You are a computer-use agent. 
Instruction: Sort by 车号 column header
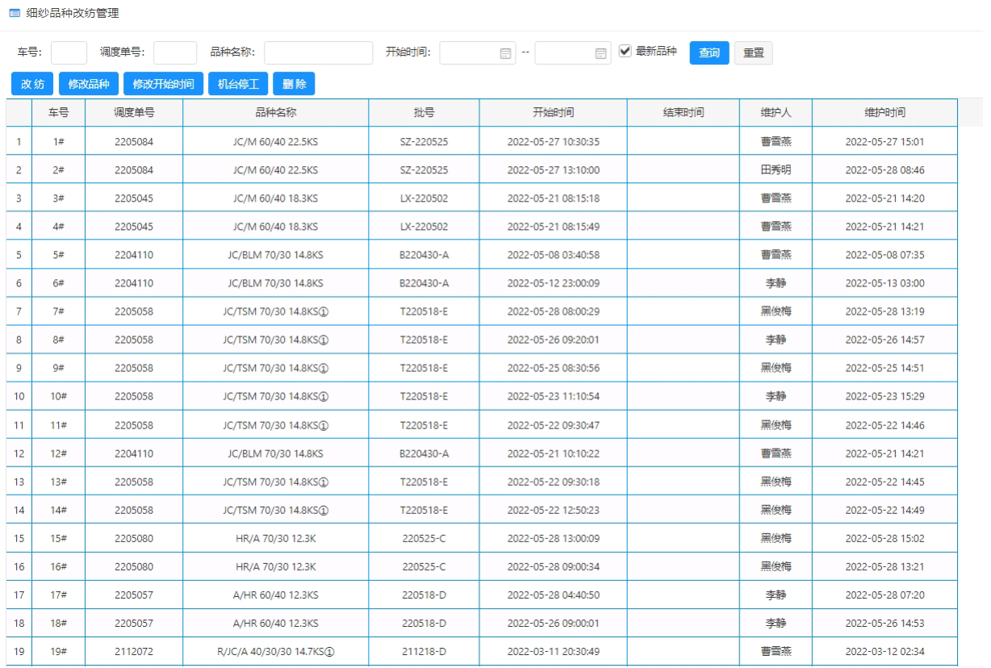tap(58, 113)
